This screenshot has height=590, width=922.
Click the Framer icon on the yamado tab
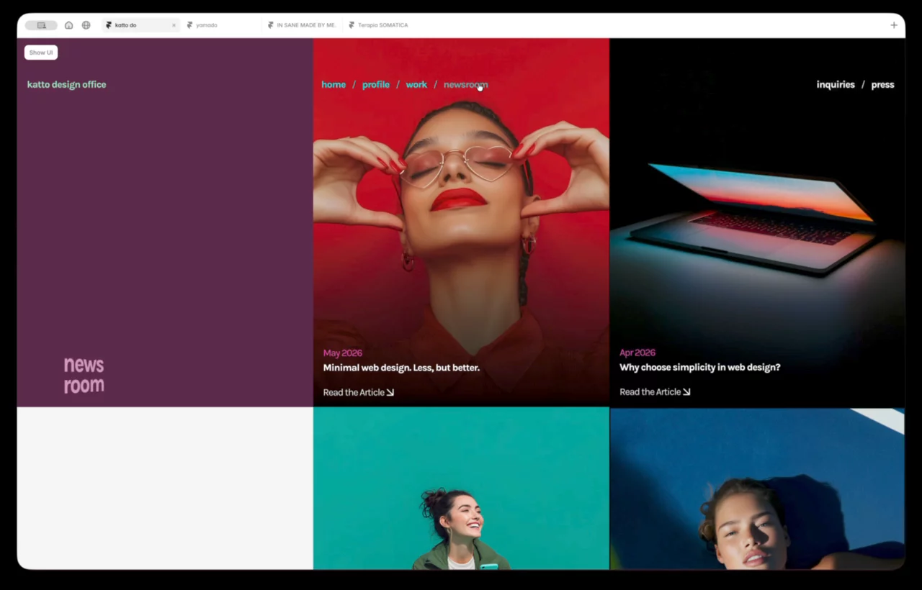click(x=189, y=25)
